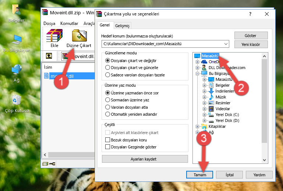Select Resimler picture icon in tree
The width and height of the screenshot is (283, 191).
tap(211, 103)
